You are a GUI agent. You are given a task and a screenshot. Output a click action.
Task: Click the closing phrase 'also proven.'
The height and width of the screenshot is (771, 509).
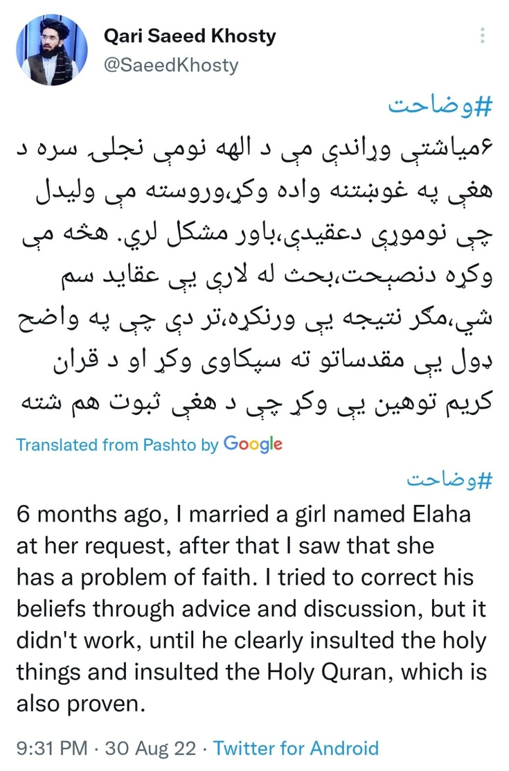click(81, 704)
